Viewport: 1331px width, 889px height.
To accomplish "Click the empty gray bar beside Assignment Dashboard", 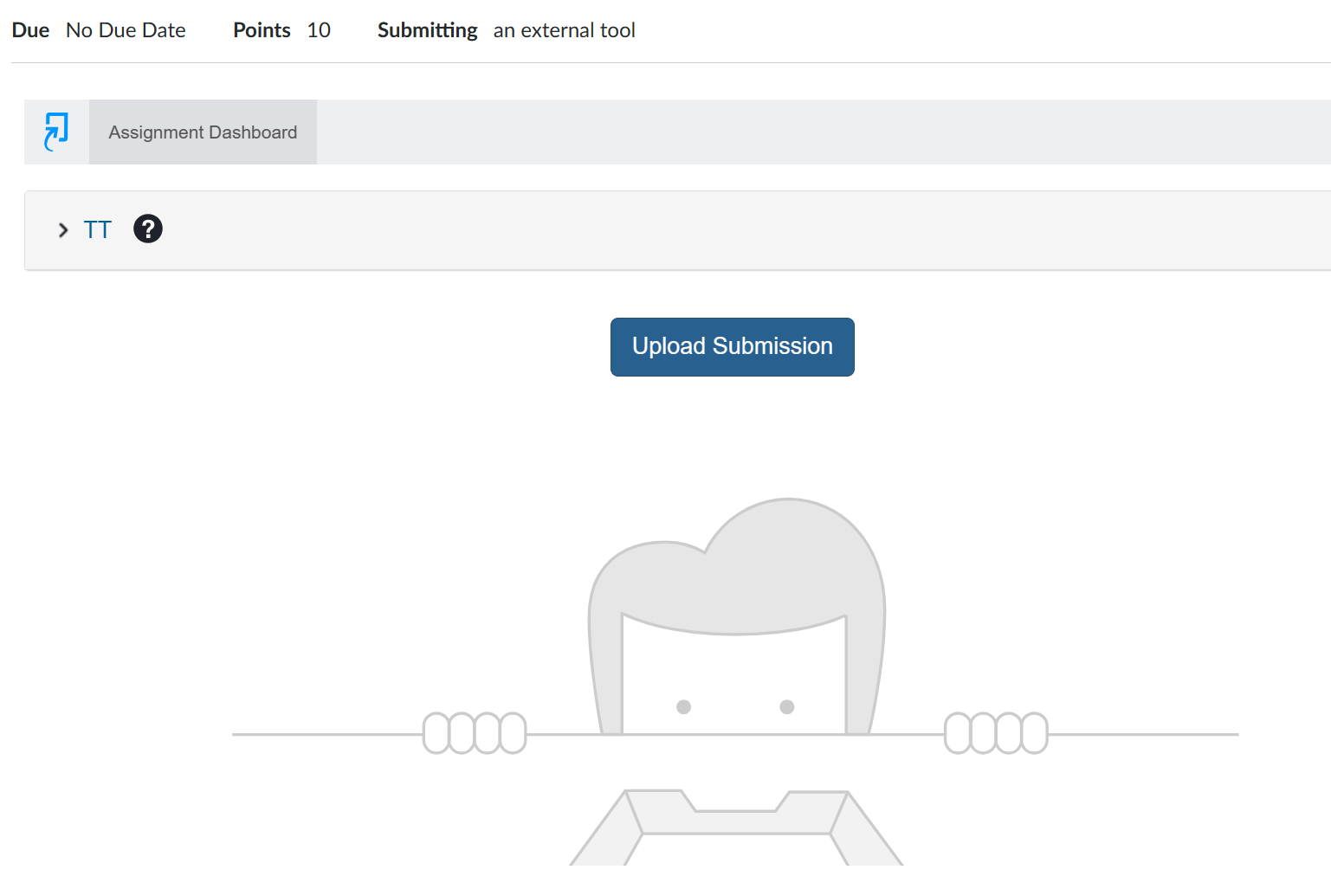I will 824,132.
